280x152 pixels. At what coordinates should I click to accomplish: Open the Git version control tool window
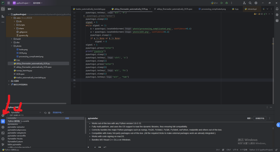3,144
